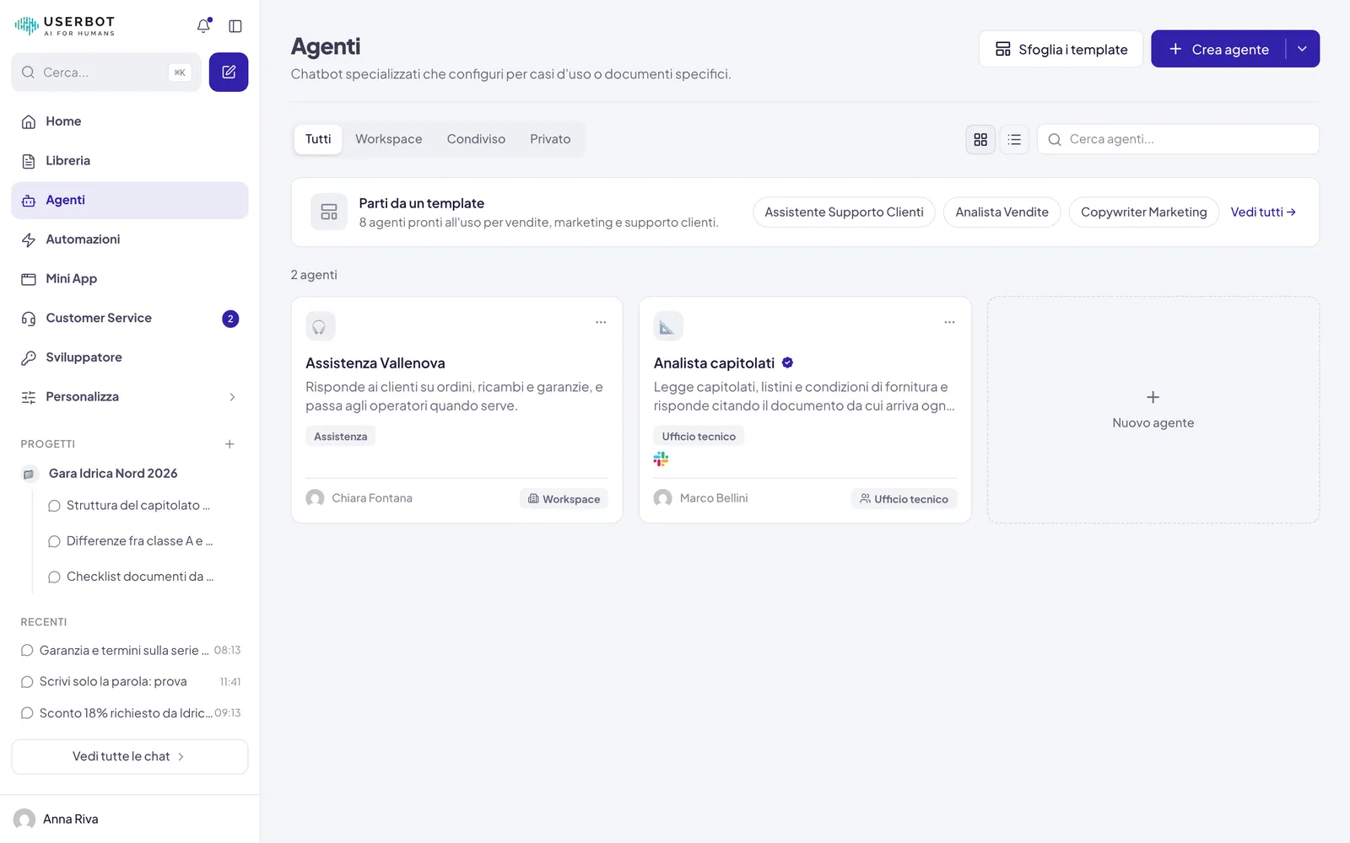This screenshot has height=843, width=1350.
Task: Choose Copywriter Marketing template
Action: (1143, 212)
